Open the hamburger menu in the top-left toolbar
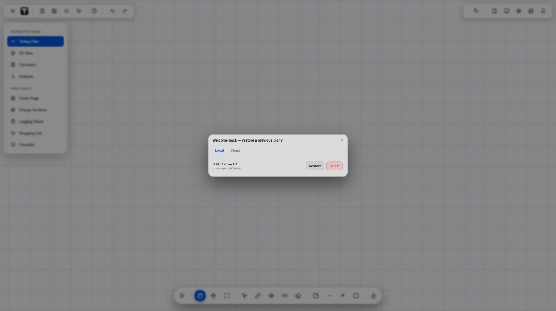This screenshot has height=311, width=556. click(13, 11)
